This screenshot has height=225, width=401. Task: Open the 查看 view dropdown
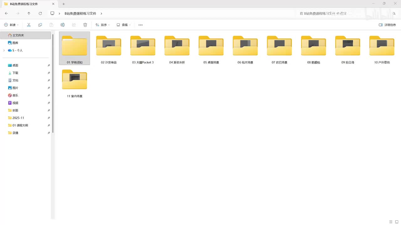123,25
